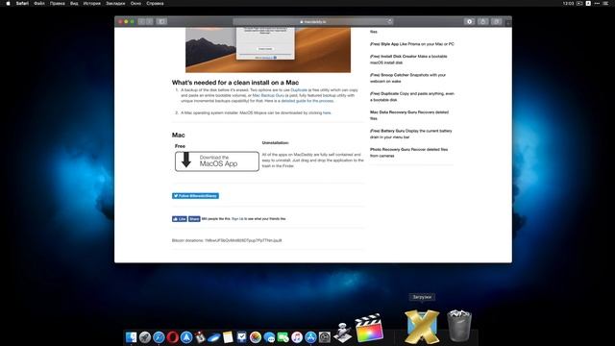Open Photo Recovery Guru sidebar link
615x346 pixels.
pos(408,152)
